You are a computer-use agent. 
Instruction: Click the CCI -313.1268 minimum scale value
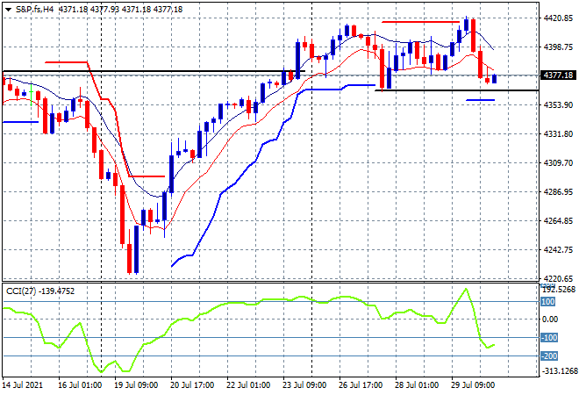click(x=559, y=371)
